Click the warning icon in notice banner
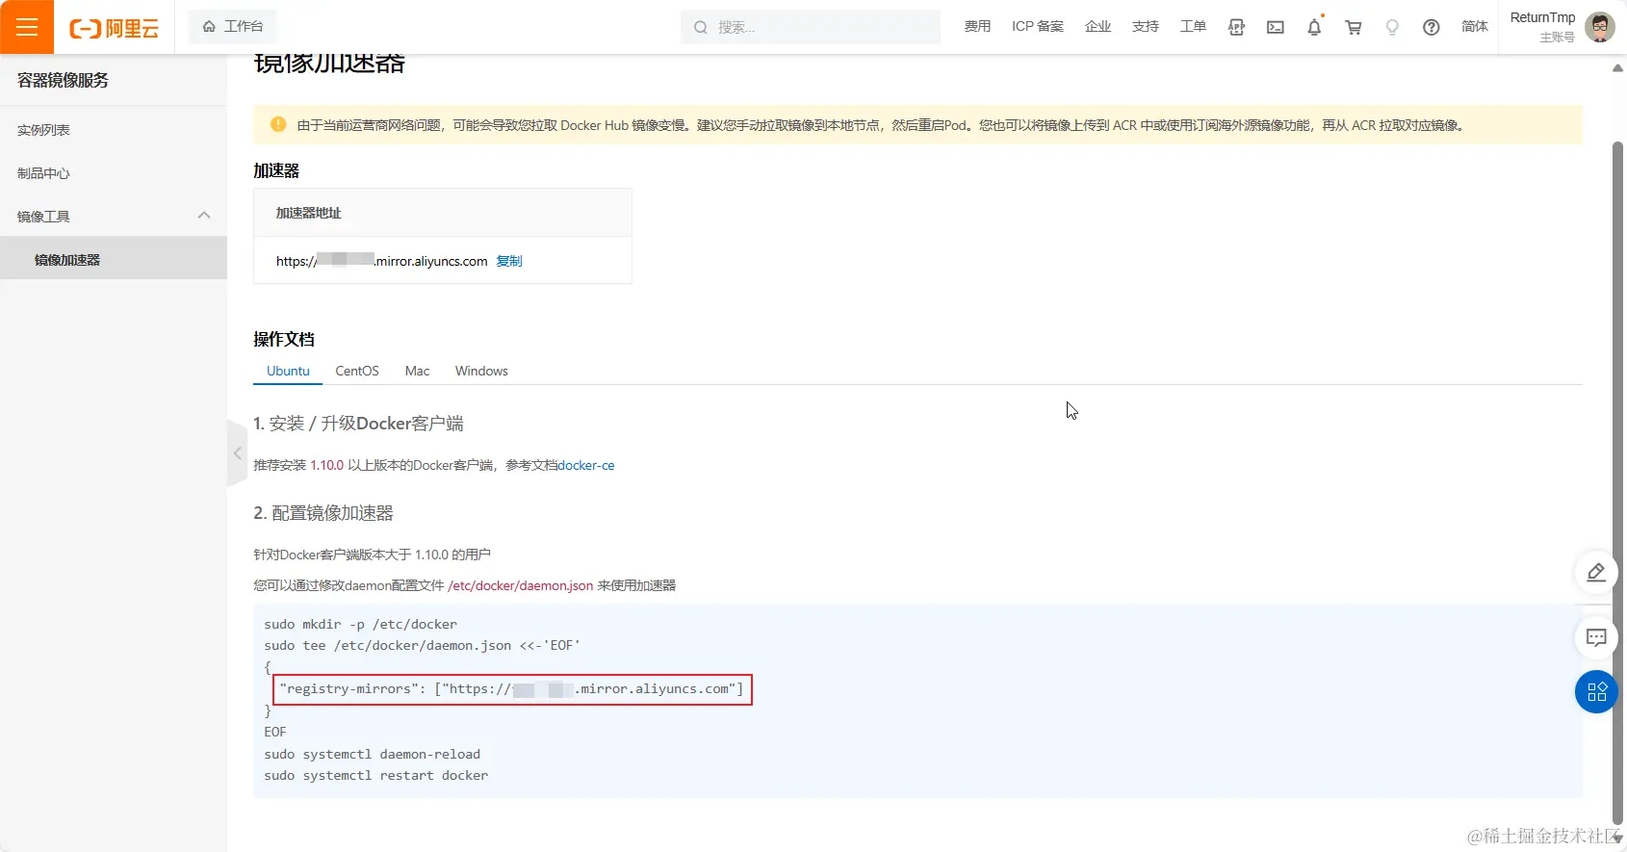The height and width of the screenshot is (852, 1627). point(278,124)
